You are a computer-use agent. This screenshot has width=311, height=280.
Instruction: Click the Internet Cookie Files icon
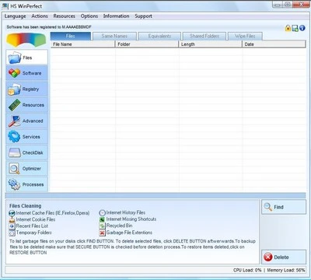click(x=12, y=219)
